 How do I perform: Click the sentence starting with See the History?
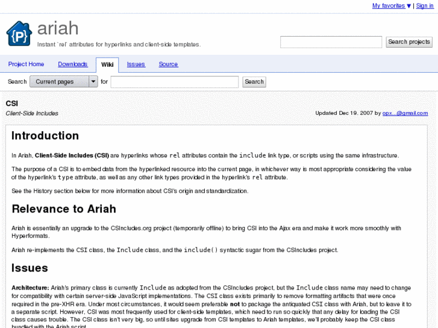pos(130,191)
